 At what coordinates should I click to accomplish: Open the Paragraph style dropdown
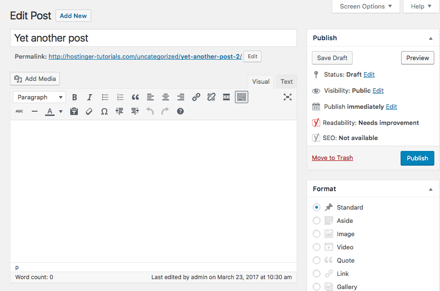(x=39, y=97)
